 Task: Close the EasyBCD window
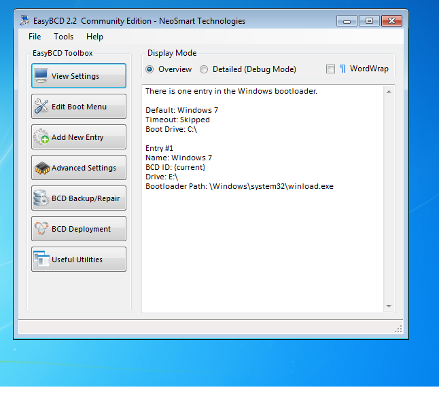[391, 21]
